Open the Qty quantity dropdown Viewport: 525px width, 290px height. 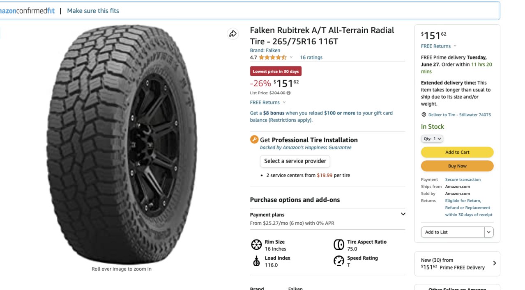(432, 139)
